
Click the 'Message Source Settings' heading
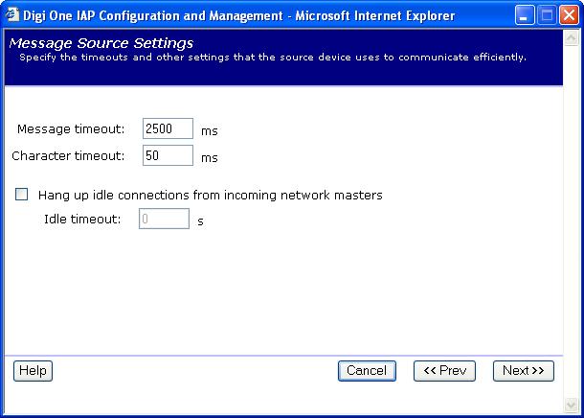point(101,43)
